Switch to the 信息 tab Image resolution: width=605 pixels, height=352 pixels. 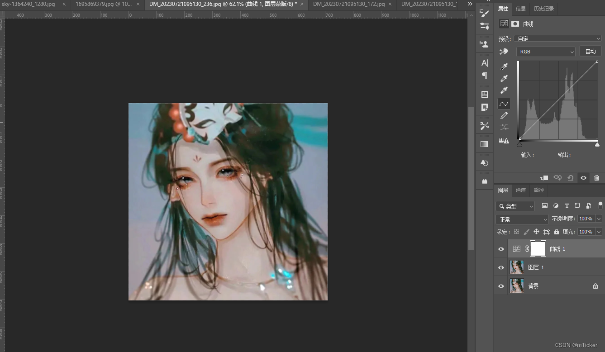coord(521,9)
